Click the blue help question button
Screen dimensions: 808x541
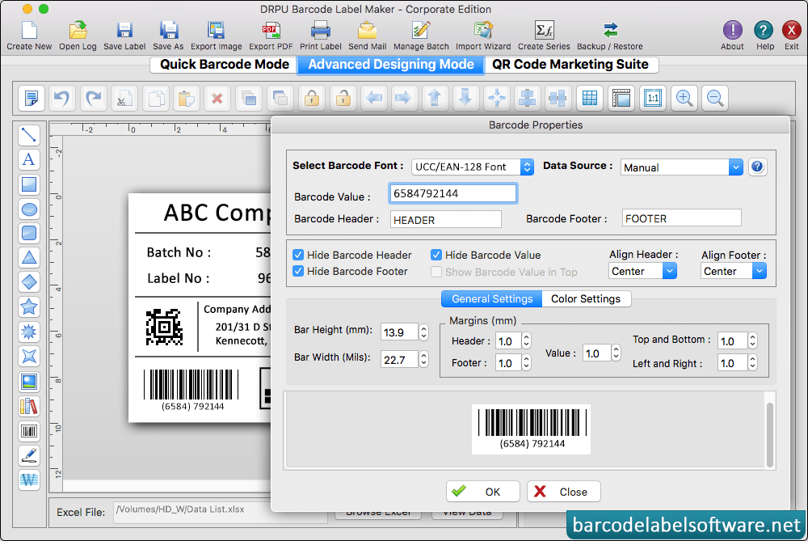click(757, 167)
